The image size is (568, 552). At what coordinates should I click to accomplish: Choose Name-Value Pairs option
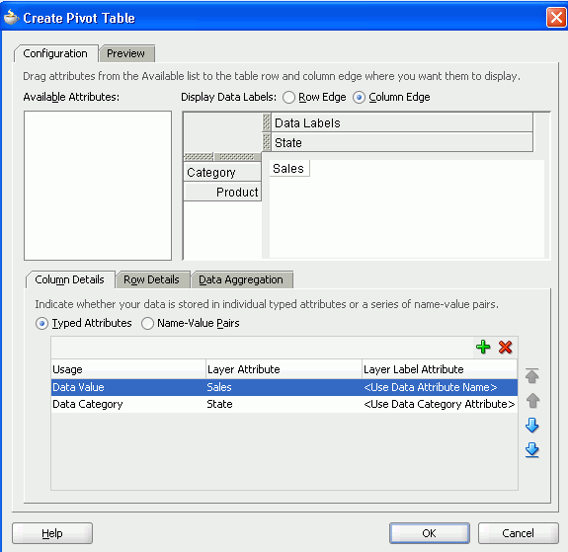(147, 323)
